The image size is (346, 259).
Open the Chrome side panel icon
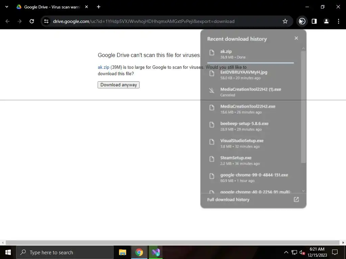pos(314,21)
